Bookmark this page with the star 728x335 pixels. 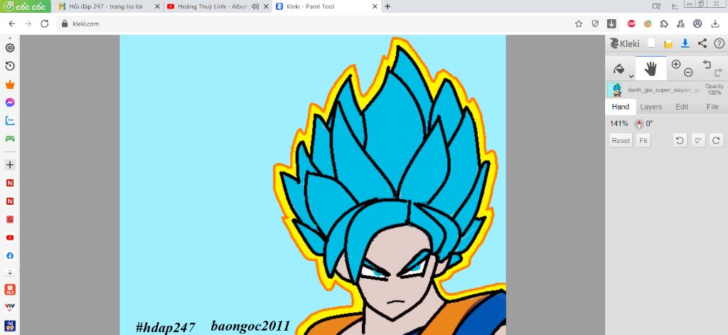[579, 23]
